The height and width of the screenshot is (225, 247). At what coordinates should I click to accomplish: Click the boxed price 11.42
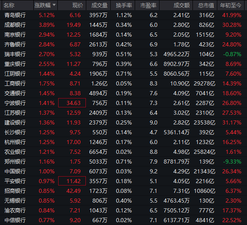pyautogui.click(x=72, y=181)
